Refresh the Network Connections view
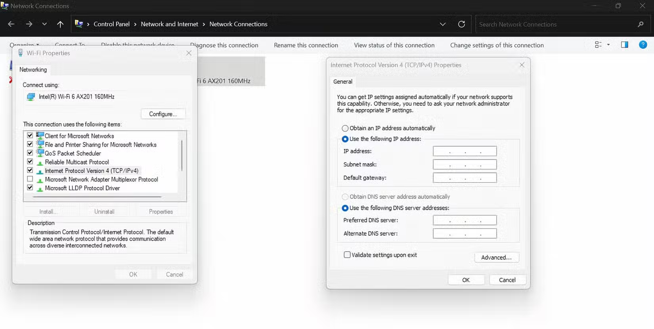This screenshot has width=654, height=329. coord(461,24)
